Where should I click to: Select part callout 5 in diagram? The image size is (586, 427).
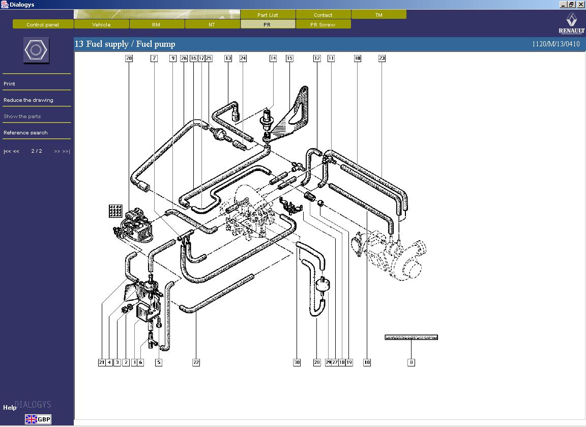pyautogui.click(x=159, y=362)
